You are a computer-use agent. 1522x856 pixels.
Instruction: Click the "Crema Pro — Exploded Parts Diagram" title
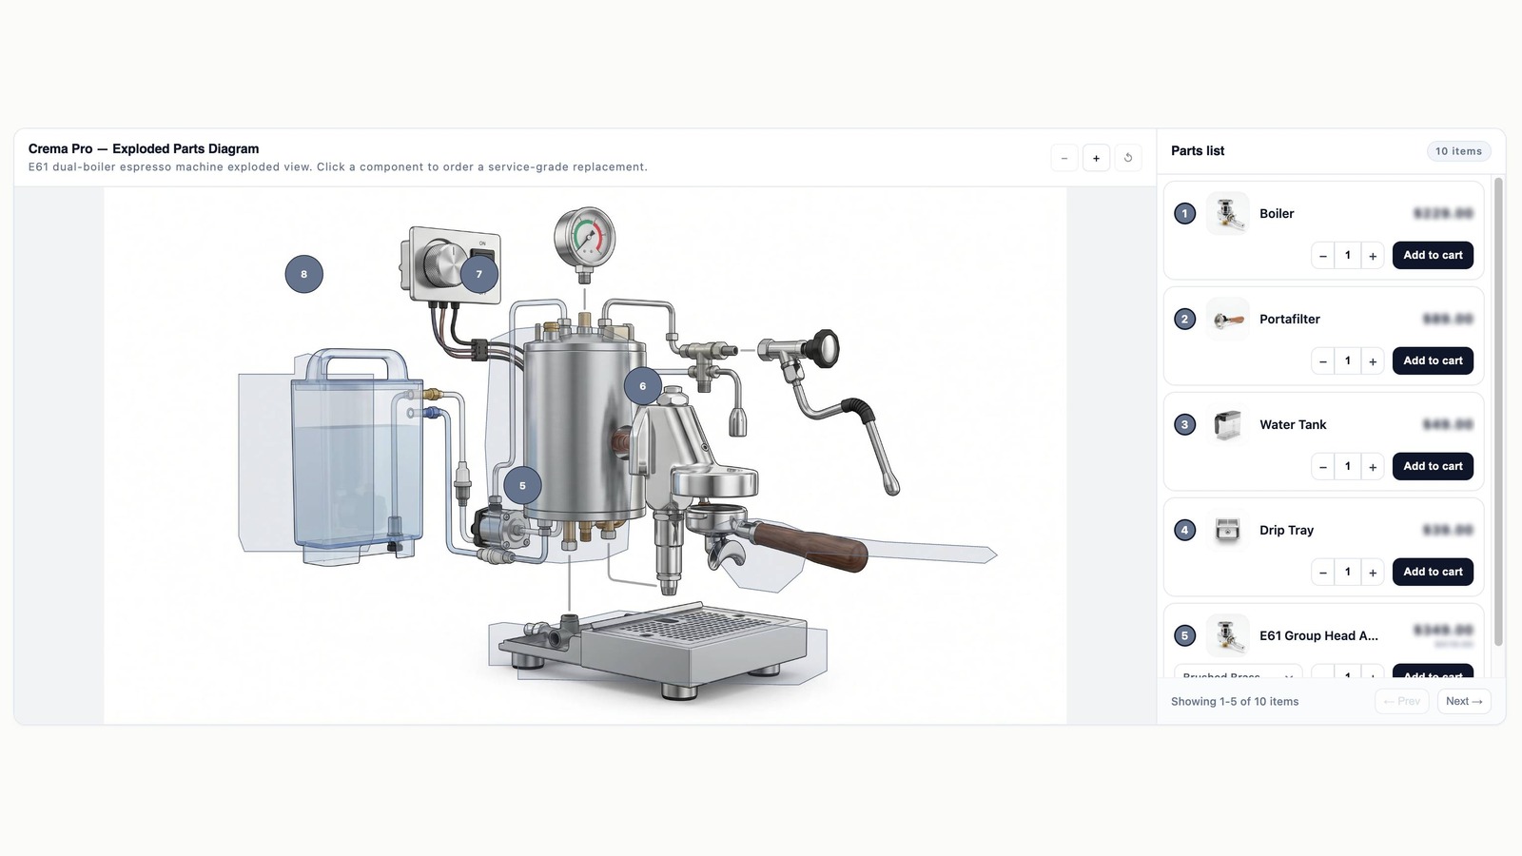coord(144,148)
